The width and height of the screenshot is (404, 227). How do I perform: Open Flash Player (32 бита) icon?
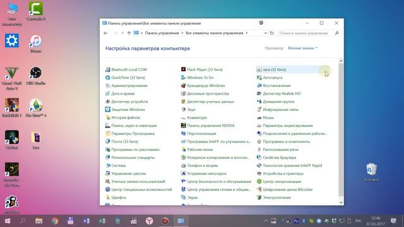click(x=183, y=69)
